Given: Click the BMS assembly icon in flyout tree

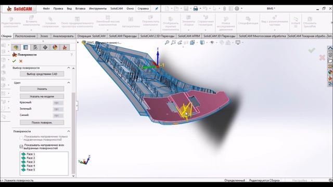Looking at the screenshot, I should pos(84,43).
